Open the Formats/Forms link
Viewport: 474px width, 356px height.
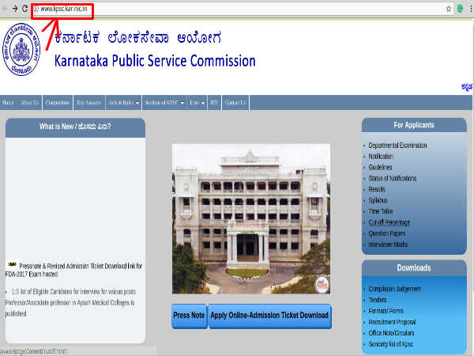click(x=386, y=311)
